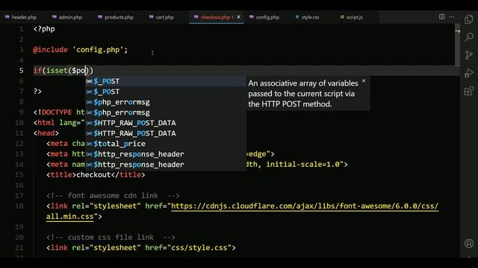This screenshot has height=268, width=478.
Task: Open the Accounts icon in activity bar
Action: tap(469, 243)
